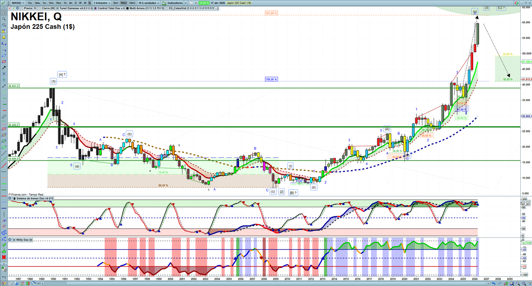The image size is (532, 286).
Task: Switch to the W weekly timeframe
Action: click(80, 3)
